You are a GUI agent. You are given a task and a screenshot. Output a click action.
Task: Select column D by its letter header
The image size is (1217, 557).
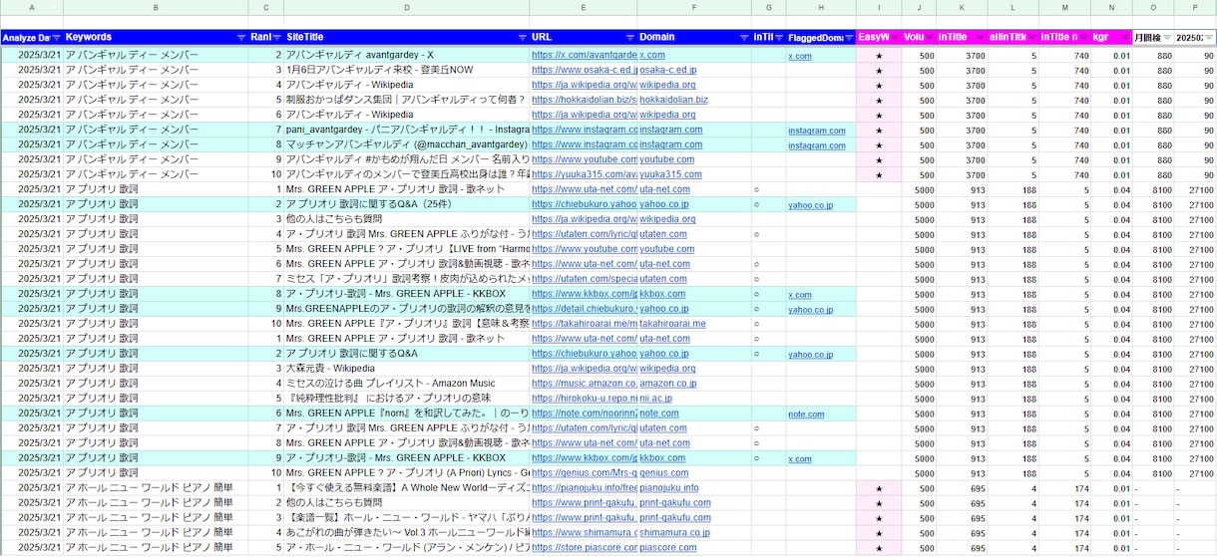pyautogui.click(x=407, y=8)
